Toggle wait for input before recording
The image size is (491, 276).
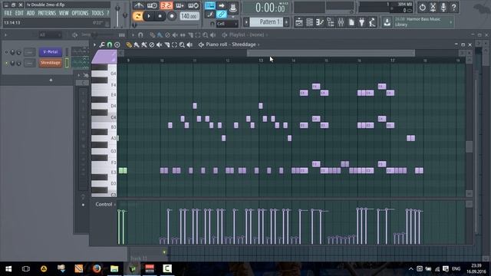(152, 5)
